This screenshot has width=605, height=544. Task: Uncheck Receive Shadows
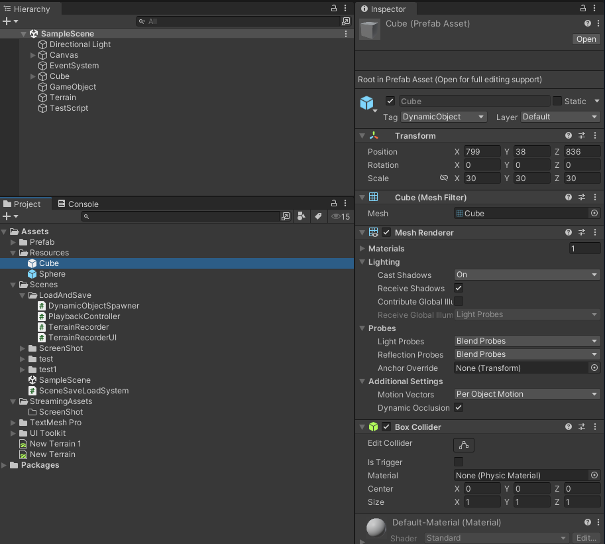click(459, 288)
